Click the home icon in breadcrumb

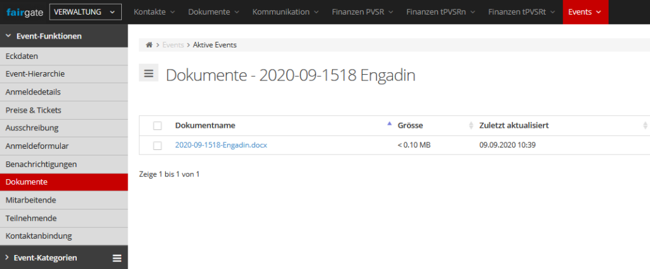[x=149, y=45]
